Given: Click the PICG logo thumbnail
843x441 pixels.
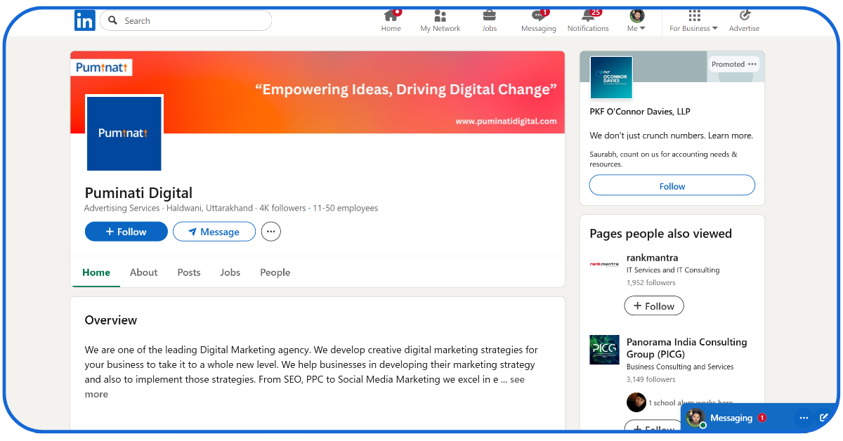Looking at the screenshot, I should pyautogui.click(x=604, y=350).
